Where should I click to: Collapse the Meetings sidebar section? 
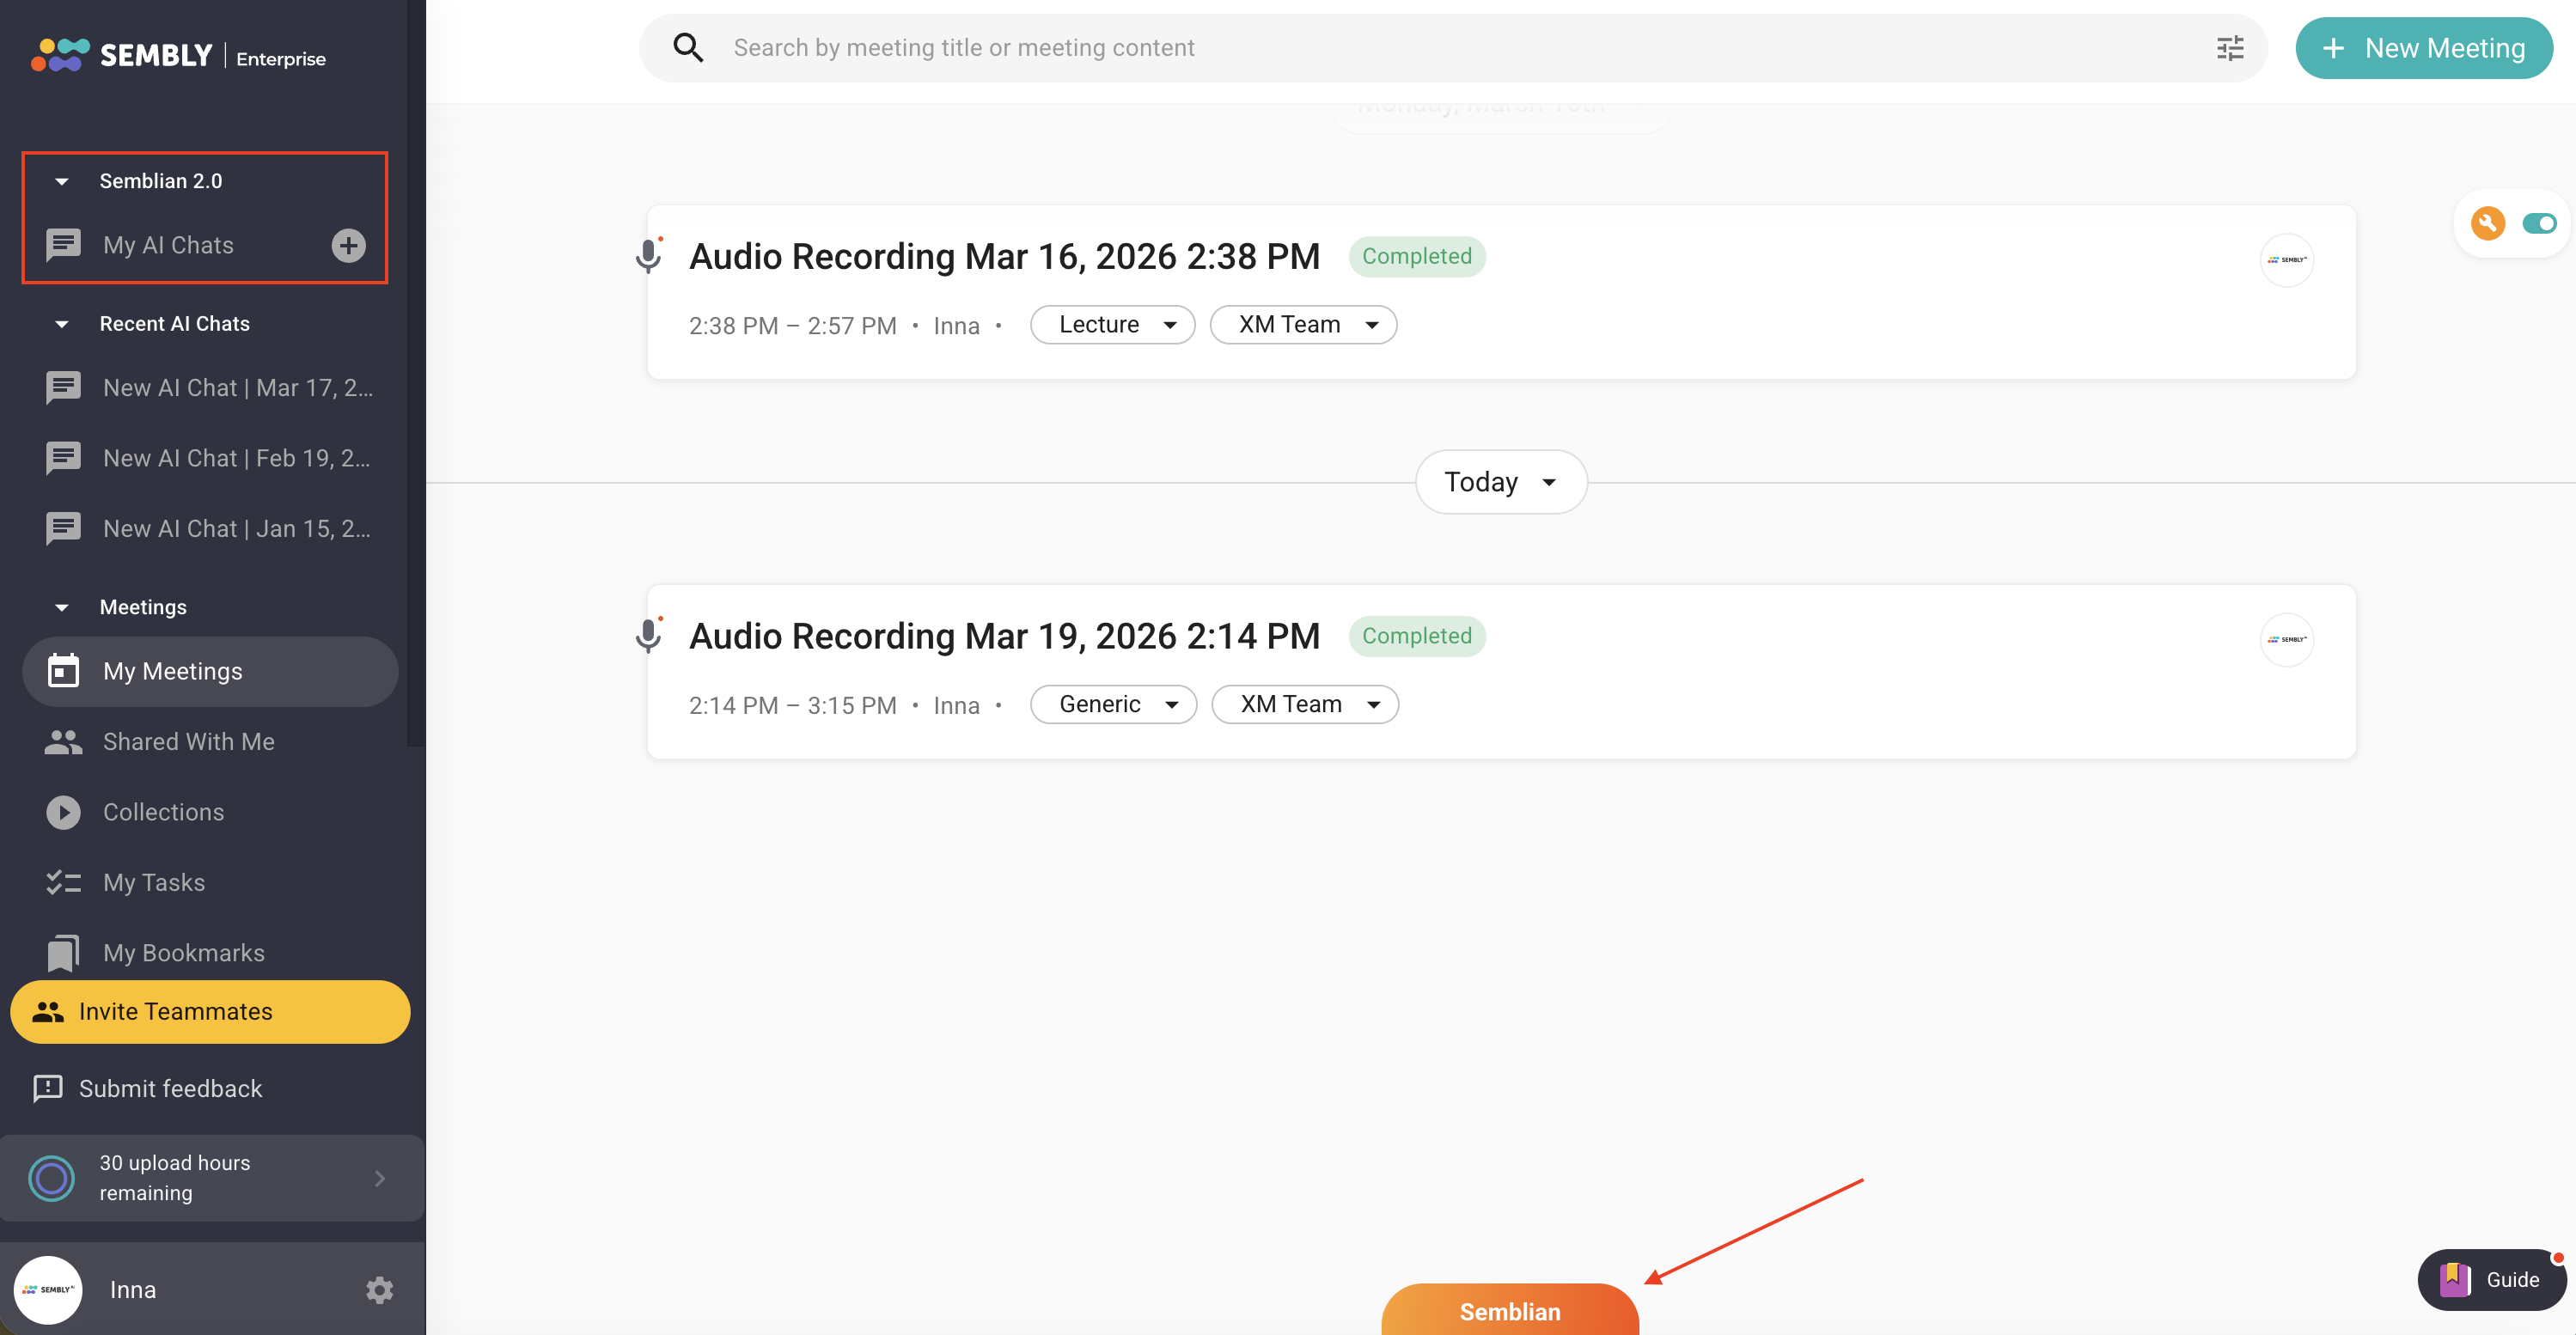coord(62,607)
